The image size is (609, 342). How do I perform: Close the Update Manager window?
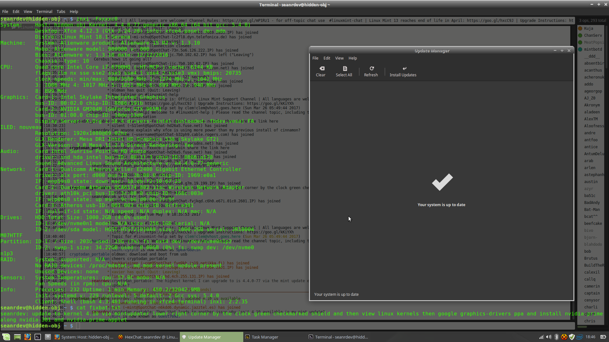pos(569,51)
